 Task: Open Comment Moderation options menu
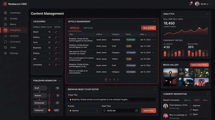207,94
